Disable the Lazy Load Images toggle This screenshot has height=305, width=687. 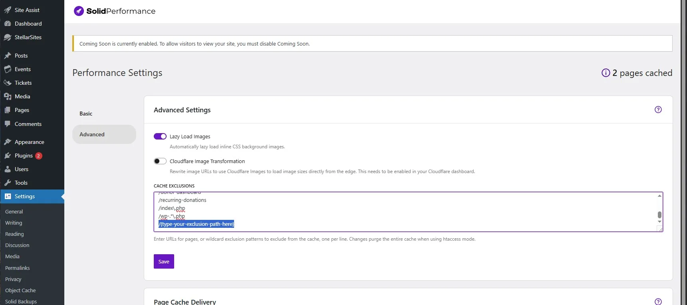click(160, 136)
